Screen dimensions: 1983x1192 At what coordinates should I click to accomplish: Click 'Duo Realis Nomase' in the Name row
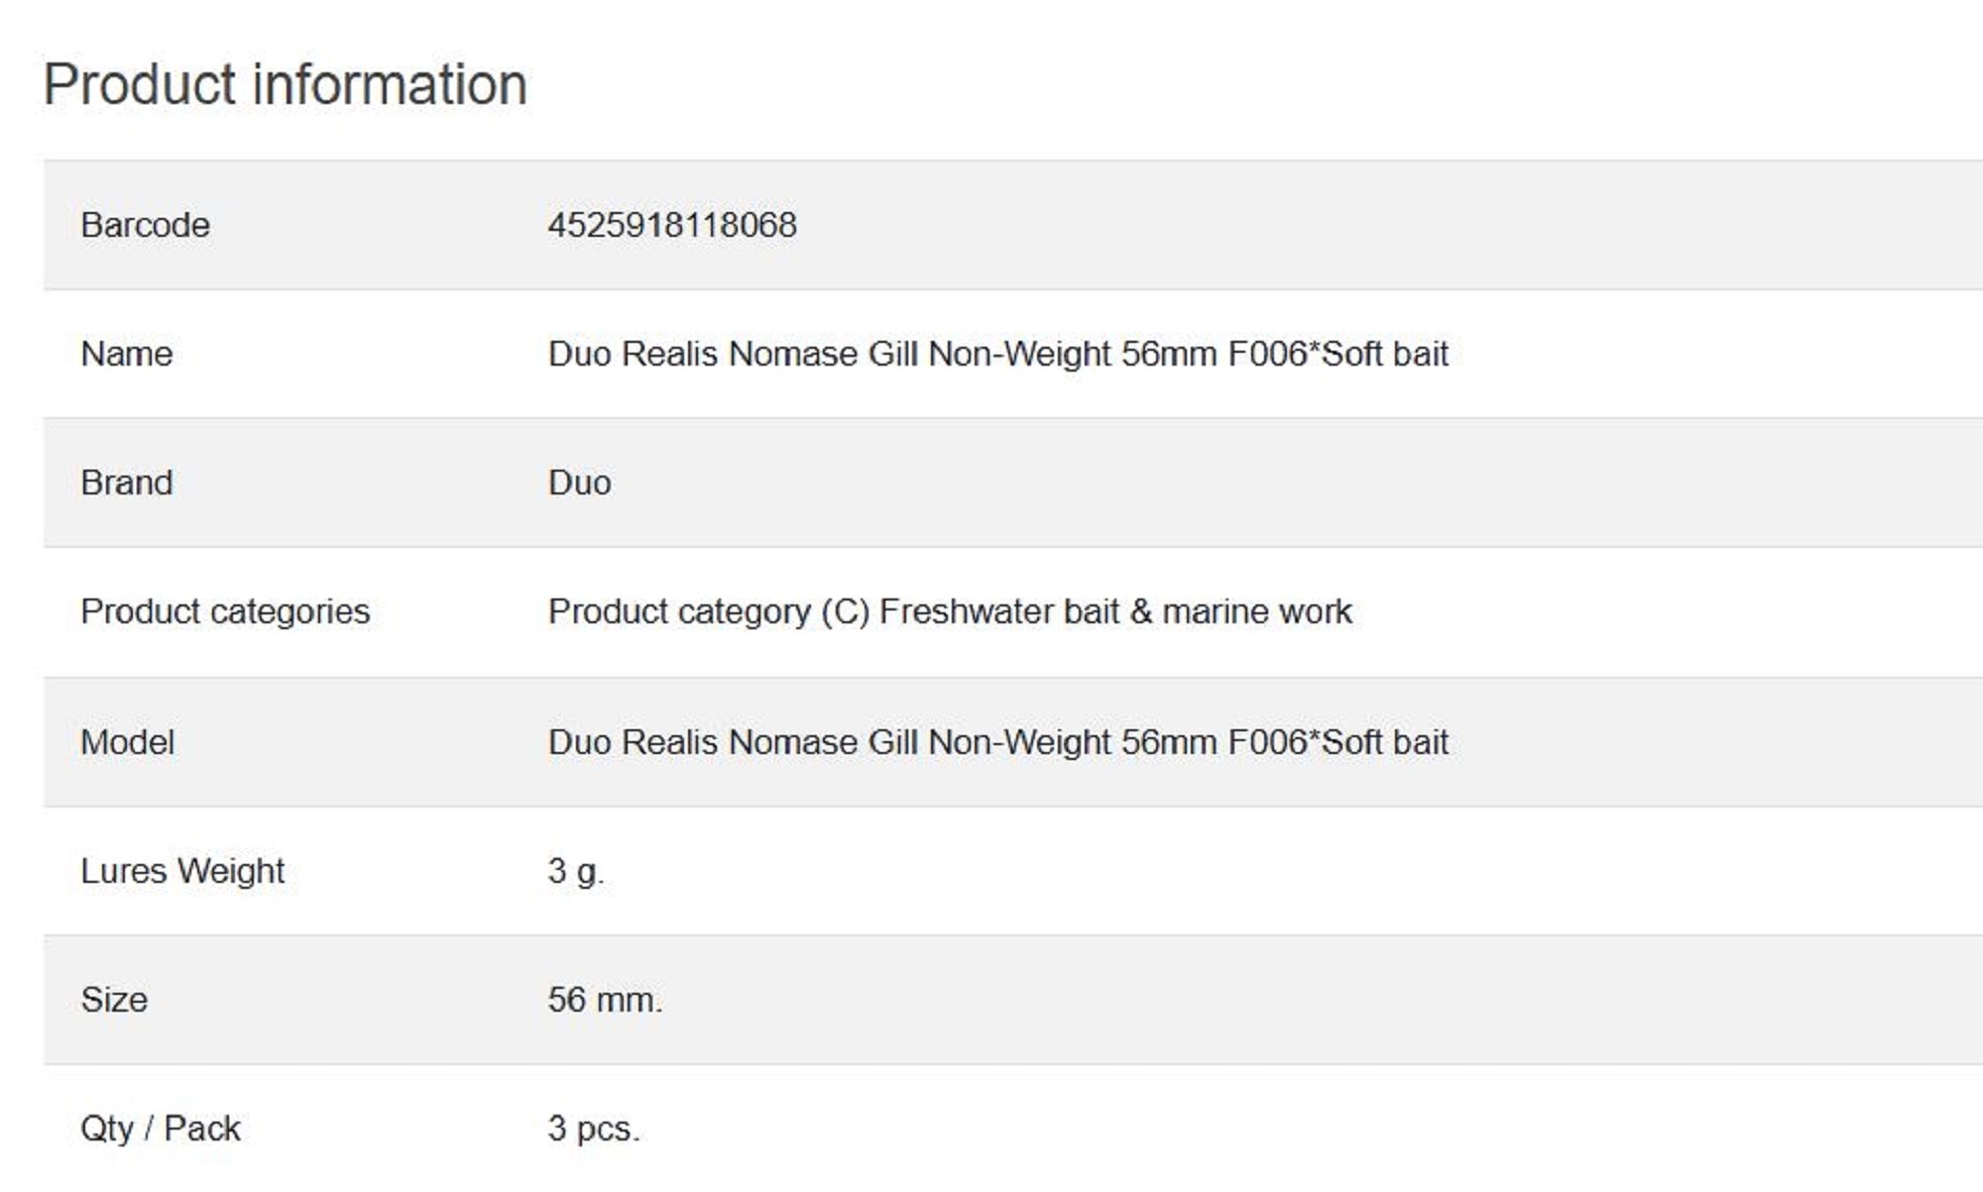tap(703, 354)
